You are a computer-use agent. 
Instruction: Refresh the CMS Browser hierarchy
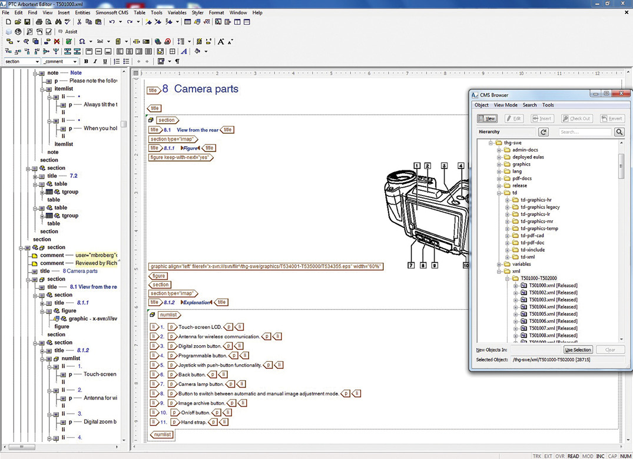[x=543, y=132]
